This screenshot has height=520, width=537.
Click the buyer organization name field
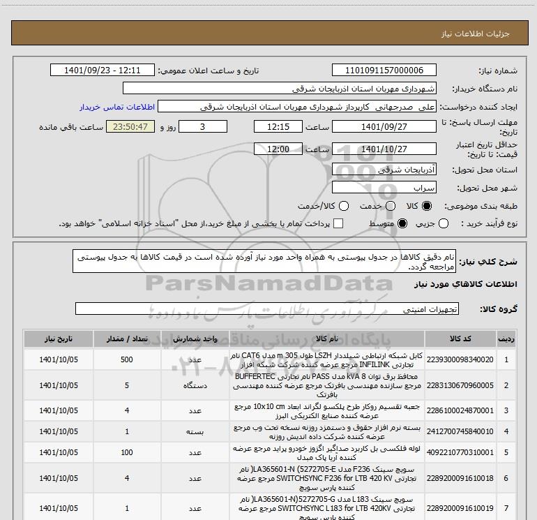[280, 89]
